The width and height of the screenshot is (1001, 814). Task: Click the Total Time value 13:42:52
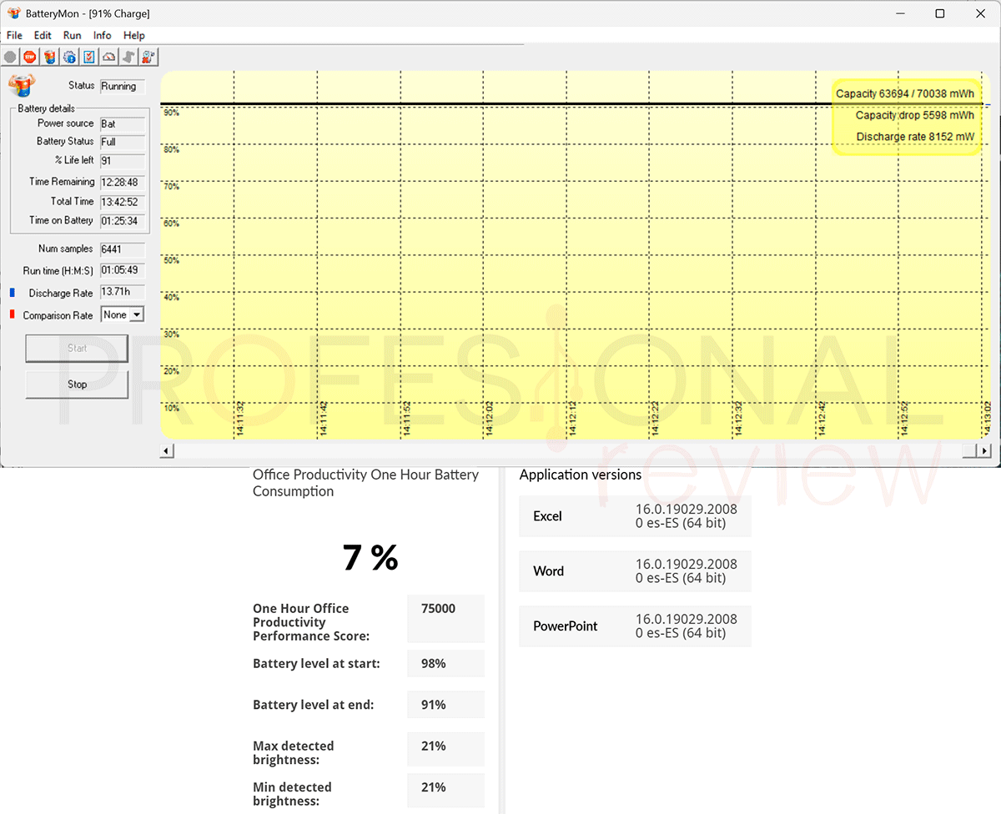point(123,202)
